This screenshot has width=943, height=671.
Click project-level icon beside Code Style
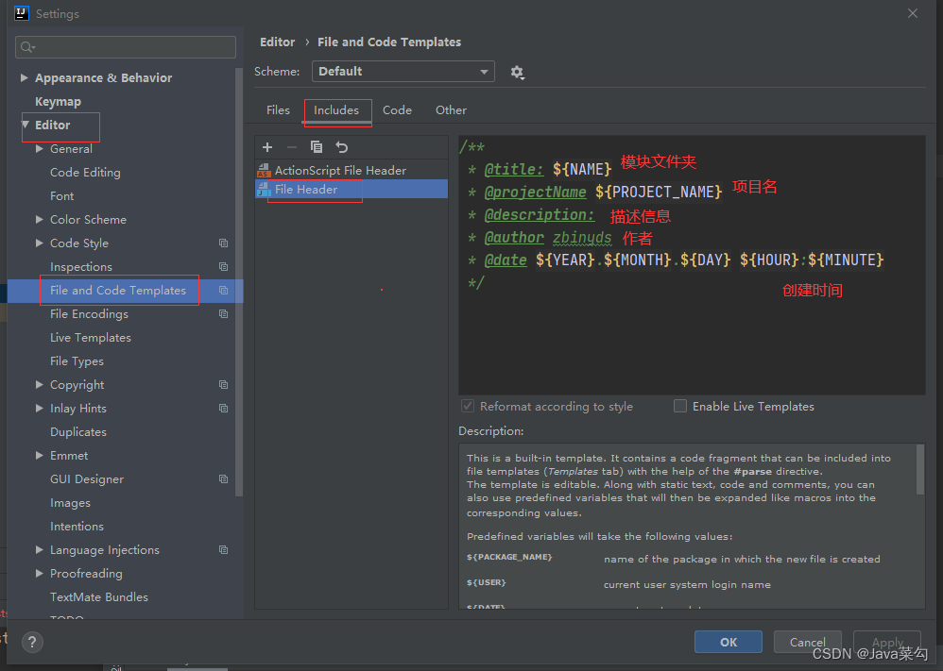tap(223, 243)
